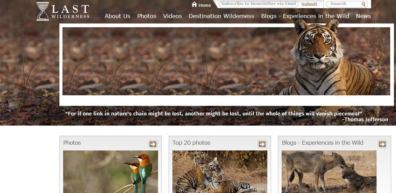The width and height of the screenshot is (396, 193).
Task: Click the -Thomas Jefferson attribution
Action: pos(365,119)
